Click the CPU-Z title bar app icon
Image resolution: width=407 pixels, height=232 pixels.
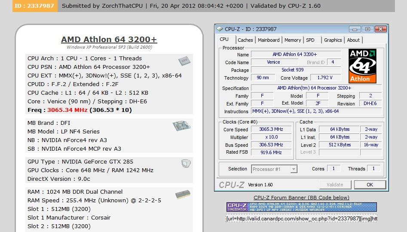[220, 29]
